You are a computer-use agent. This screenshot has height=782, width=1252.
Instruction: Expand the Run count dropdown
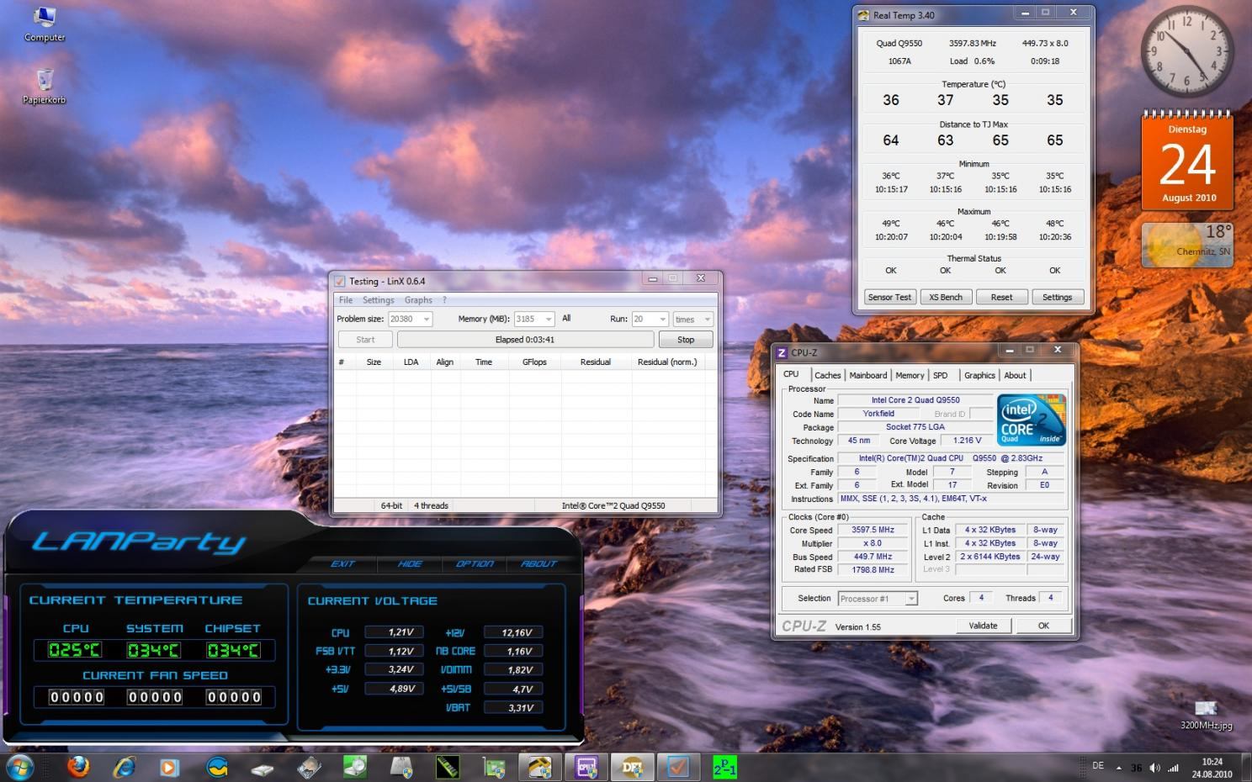point(662,320)
